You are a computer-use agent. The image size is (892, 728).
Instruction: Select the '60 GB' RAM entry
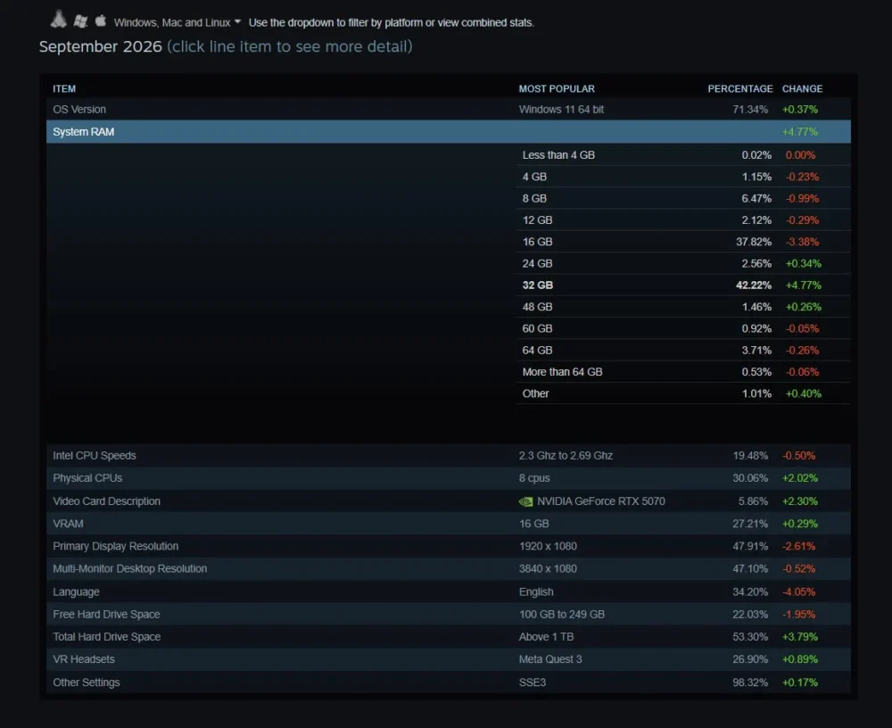tap(537, 328)
